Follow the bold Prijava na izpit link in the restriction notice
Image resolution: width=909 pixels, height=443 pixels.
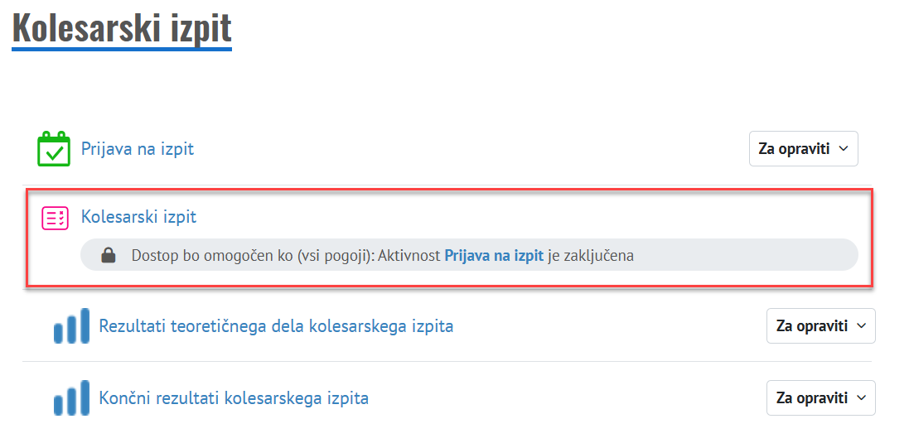(494, 256)
